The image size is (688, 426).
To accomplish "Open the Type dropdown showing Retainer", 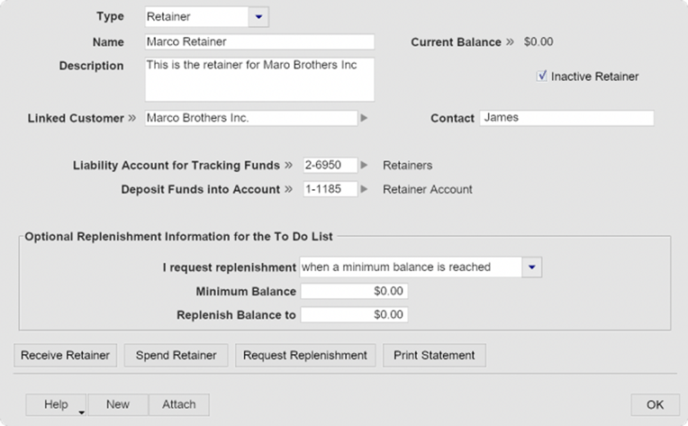I will [x=258, y=16].
